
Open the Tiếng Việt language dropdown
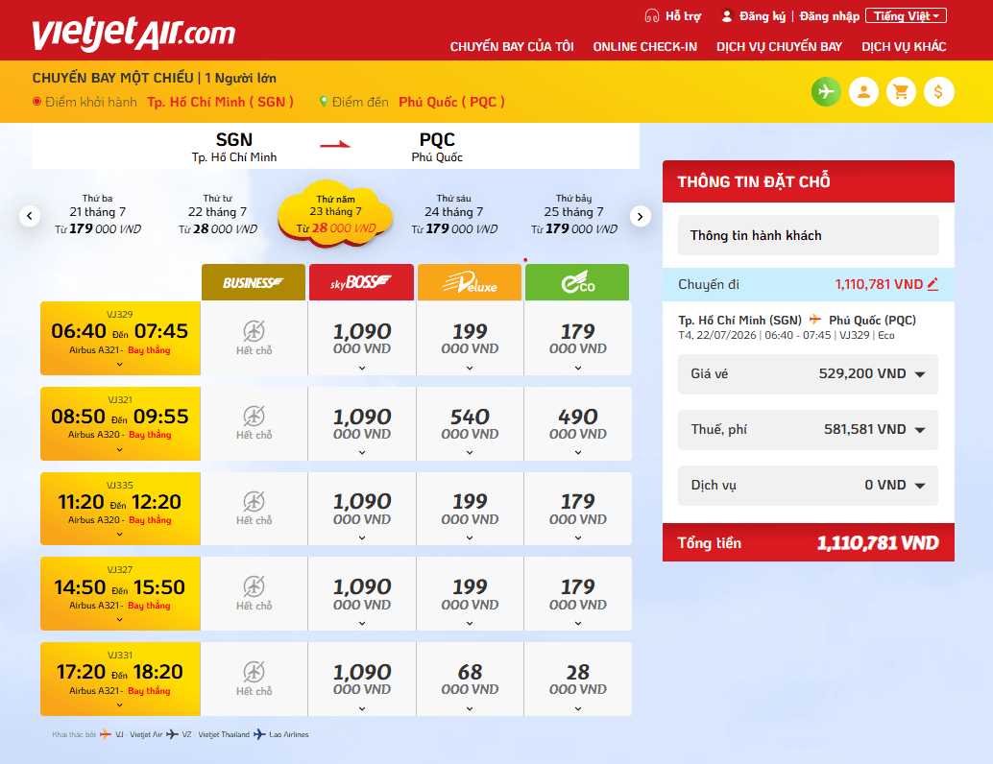click(906, 15)
